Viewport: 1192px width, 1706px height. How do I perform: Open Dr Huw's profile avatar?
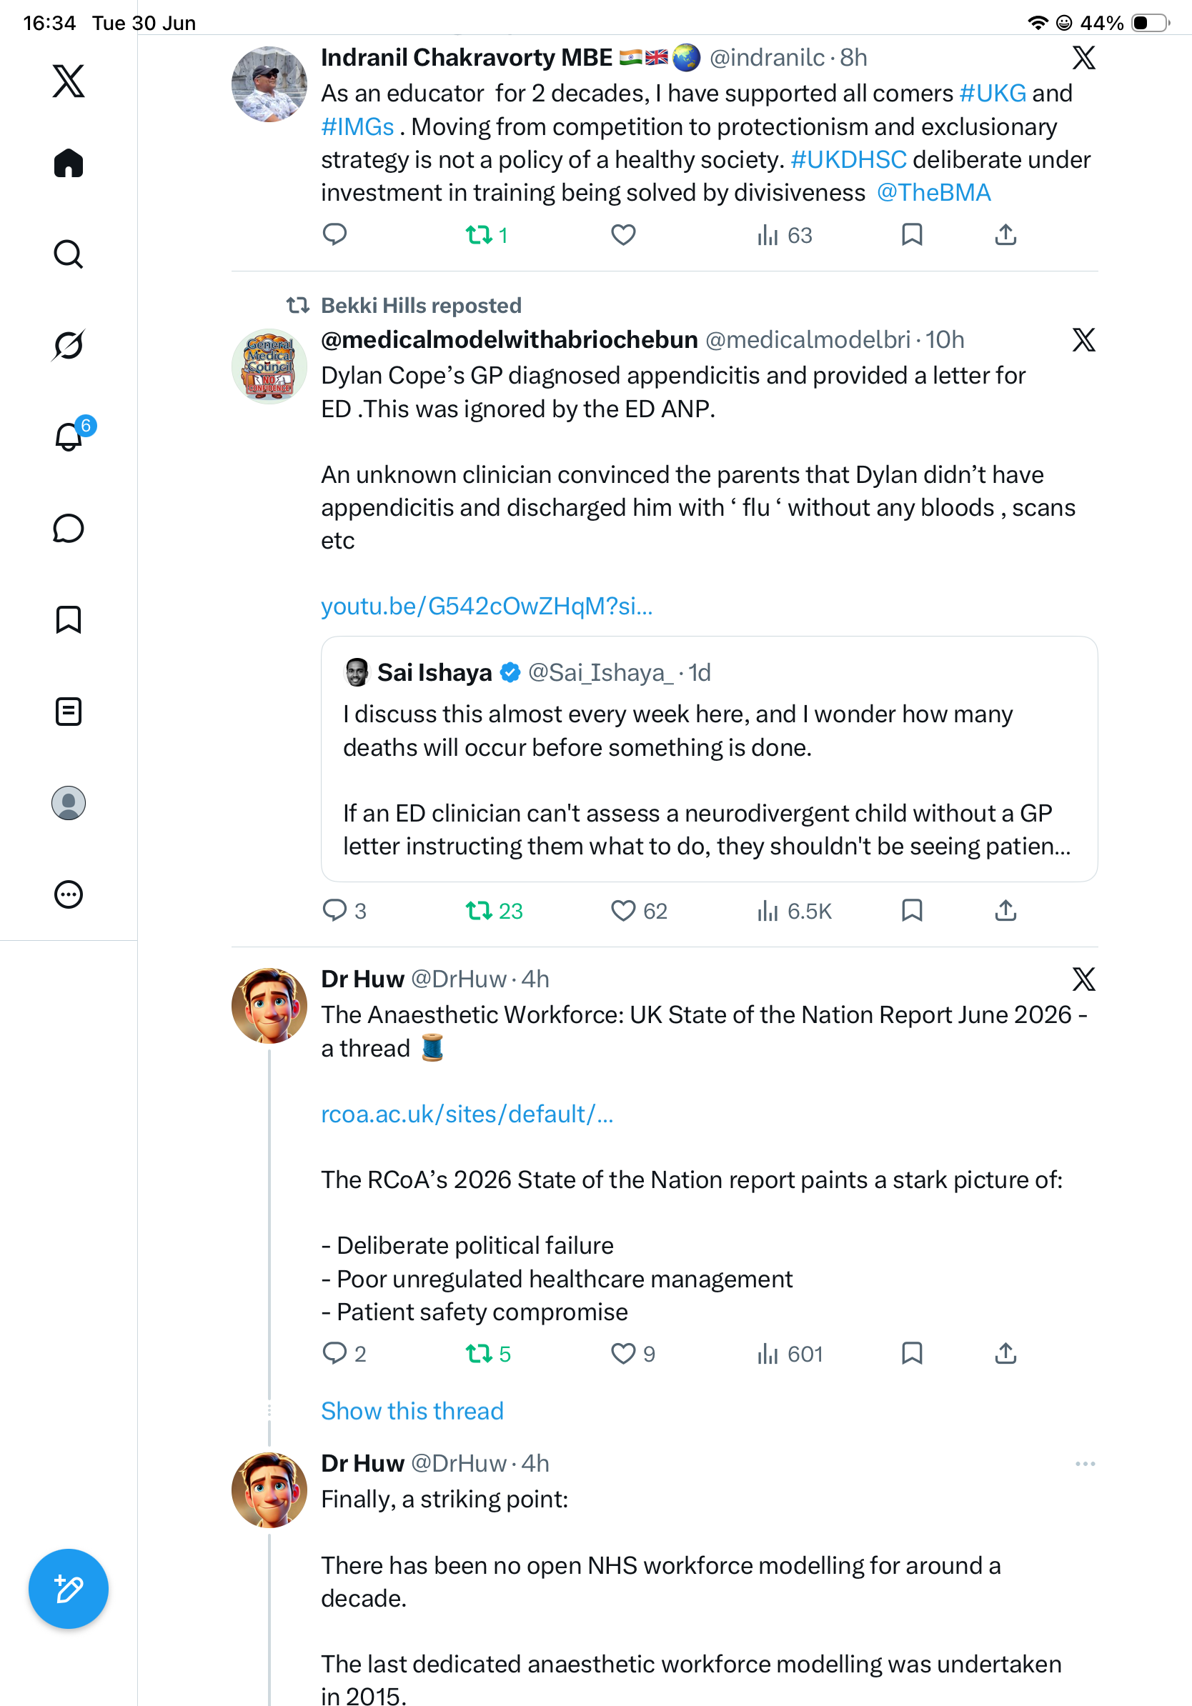click(269, 1005)
